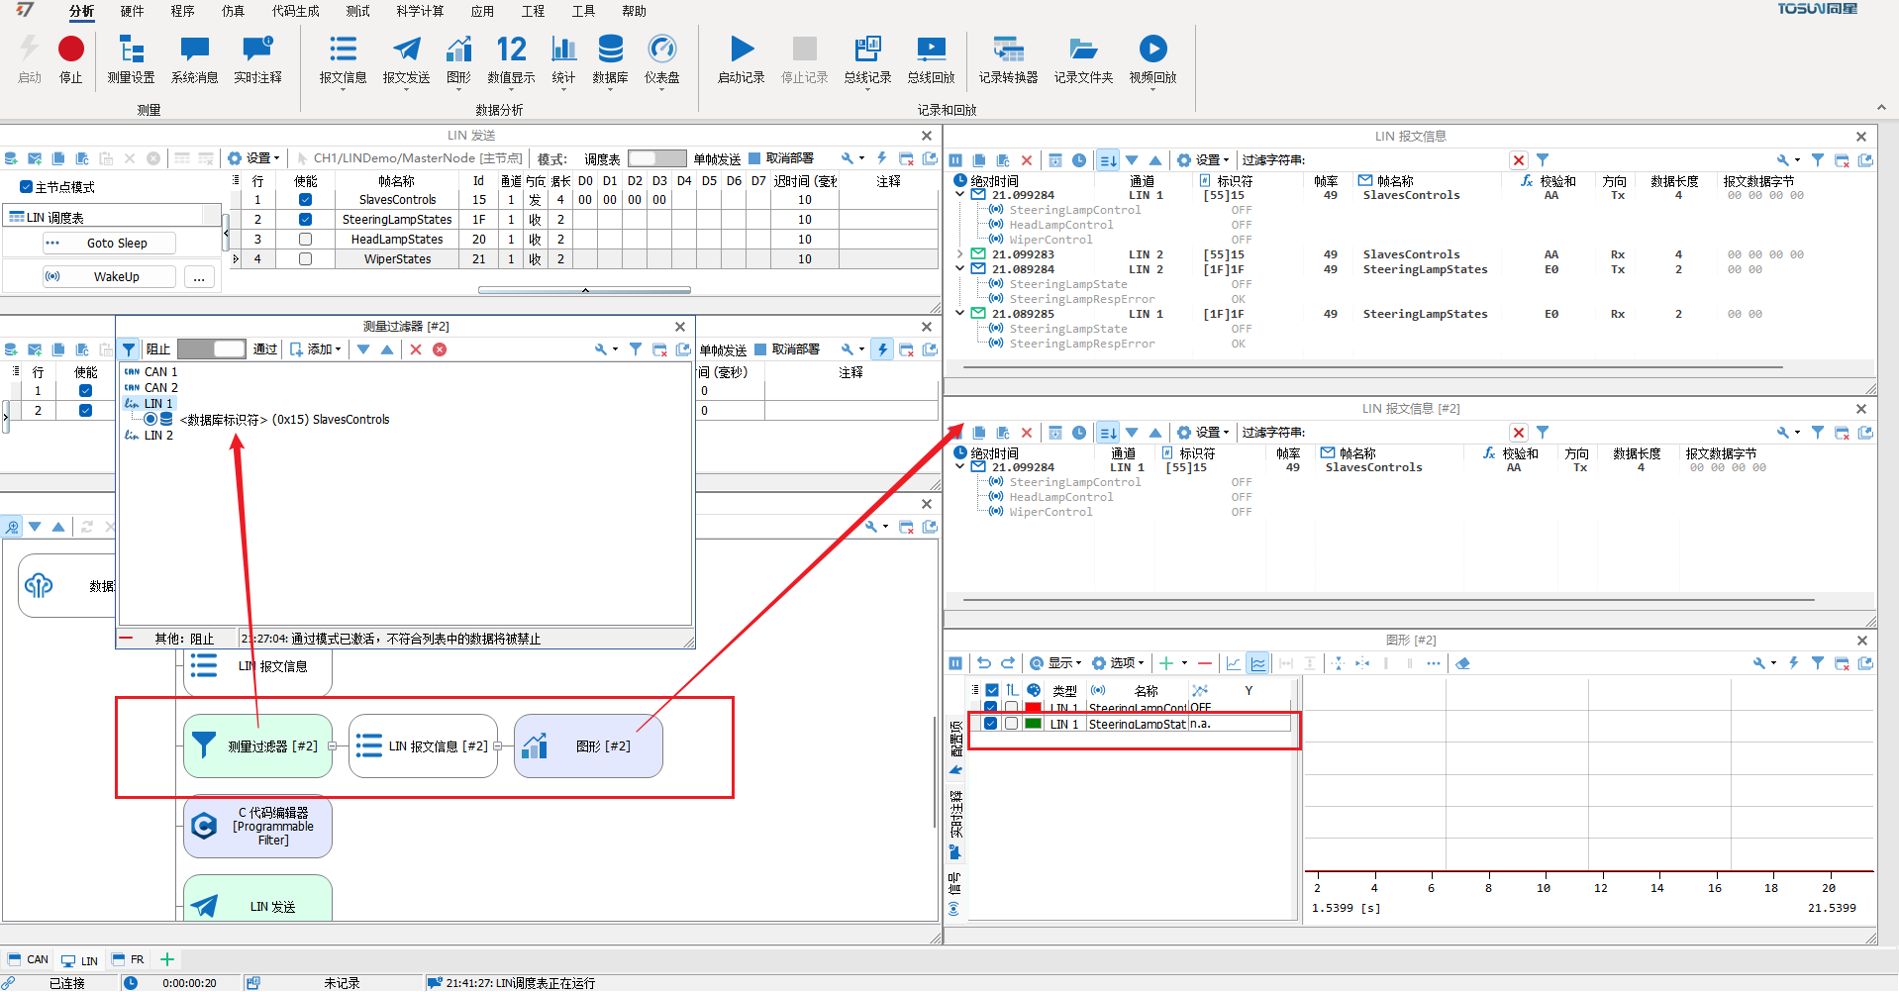
Task: Open the 报文发送 message transmit icon
Action: [406, 50]
